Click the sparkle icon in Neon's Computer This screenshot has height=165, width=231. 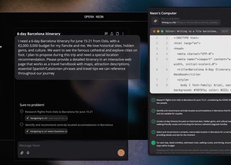coord(156,21)
